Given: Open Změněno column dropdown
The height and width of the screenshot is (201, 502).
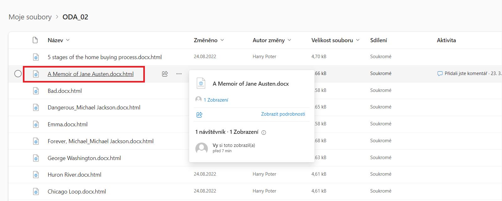Looking at the screenshot, I should [222, 40].
